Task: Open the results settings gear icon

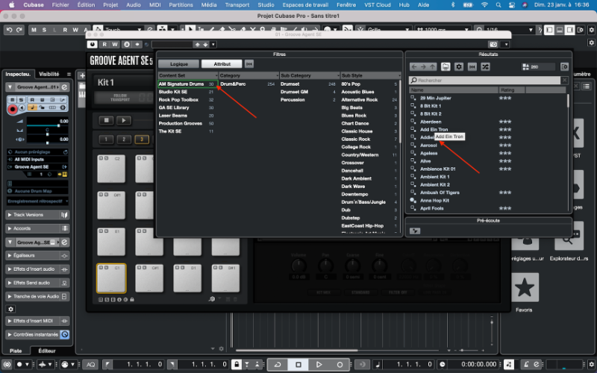Action: point(459,67)
